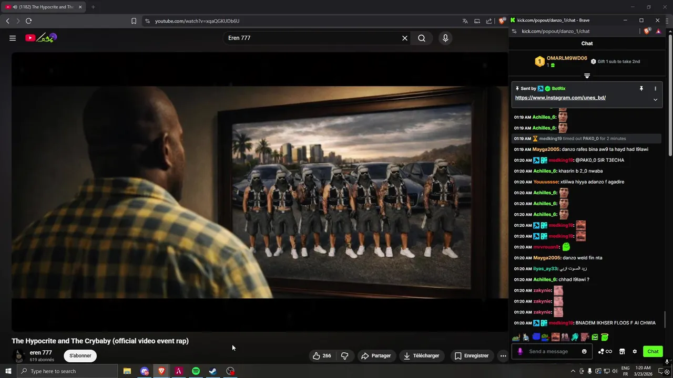
Task: Reload the YouTube page
Action: click(x=28, y=21)
